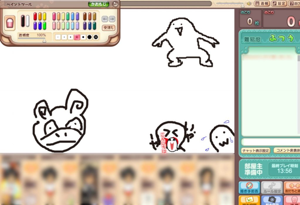Image resolution: width=300 pixels, height=205 pixels.
Task: Click the 全消し clear all button
Action: pyautogui.click(x=108, y=28)
